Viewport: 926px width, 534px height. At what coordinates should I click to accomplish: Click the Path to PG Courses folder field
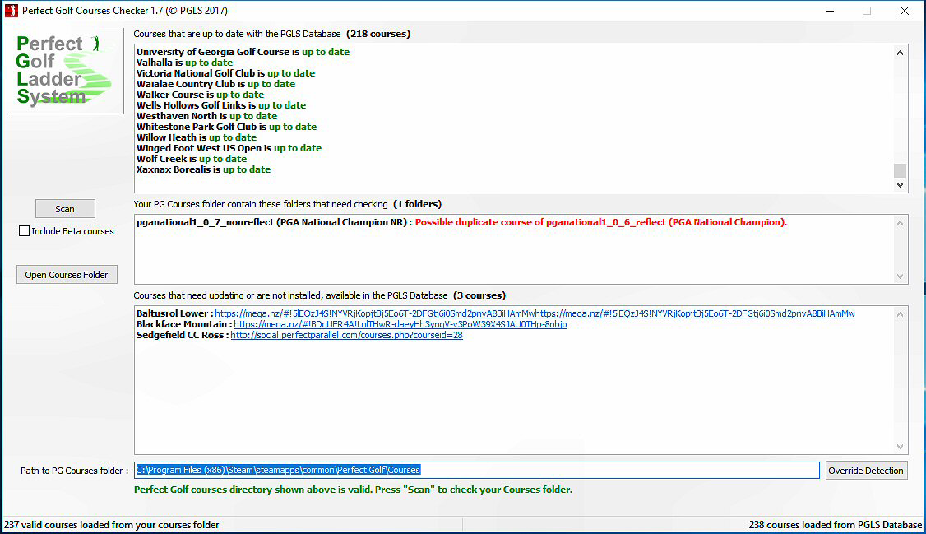tap(477, 470)
